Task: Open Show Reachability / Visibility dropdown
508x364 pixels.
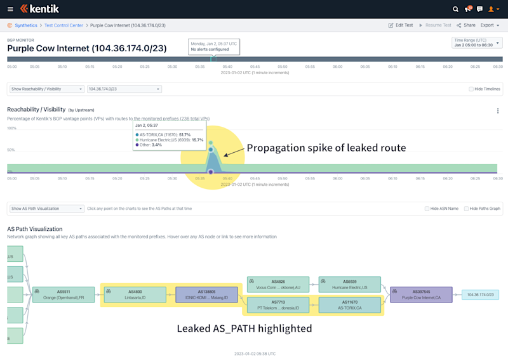Action: [x=47, y=89]
